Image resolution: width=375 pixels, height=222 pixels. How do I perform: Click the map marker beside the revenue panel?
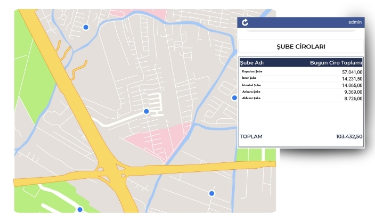pyautogui.click(x=234, y=97)
